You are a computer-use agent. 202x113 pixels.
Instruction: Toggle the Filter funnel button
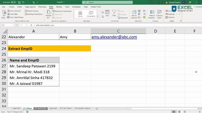tap(114, 13)
